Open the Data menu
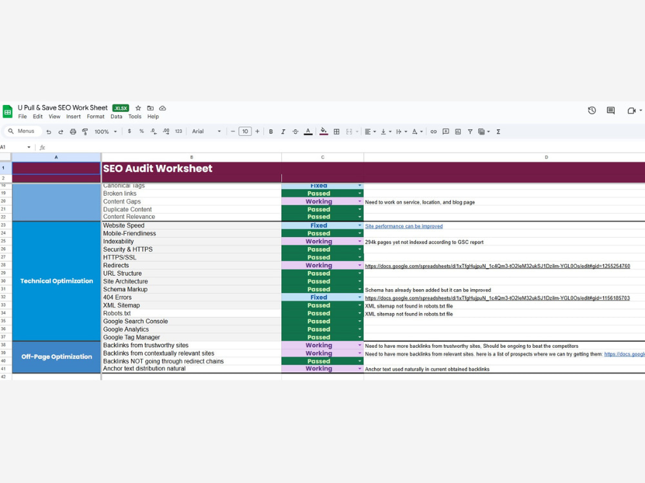645x483 pixels. (116, 117)
